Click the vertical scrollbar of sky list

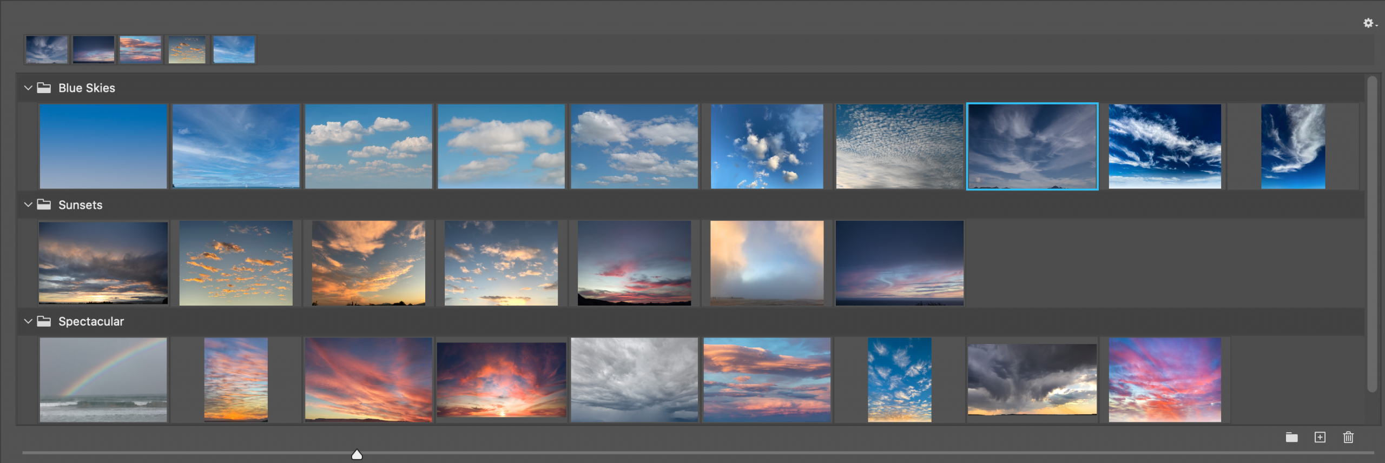tap(1371, 233)
